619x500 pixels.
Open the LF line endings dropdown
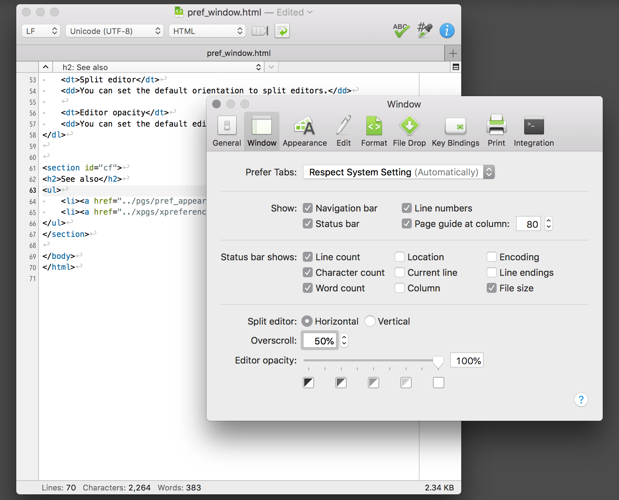tap(40, 31)
